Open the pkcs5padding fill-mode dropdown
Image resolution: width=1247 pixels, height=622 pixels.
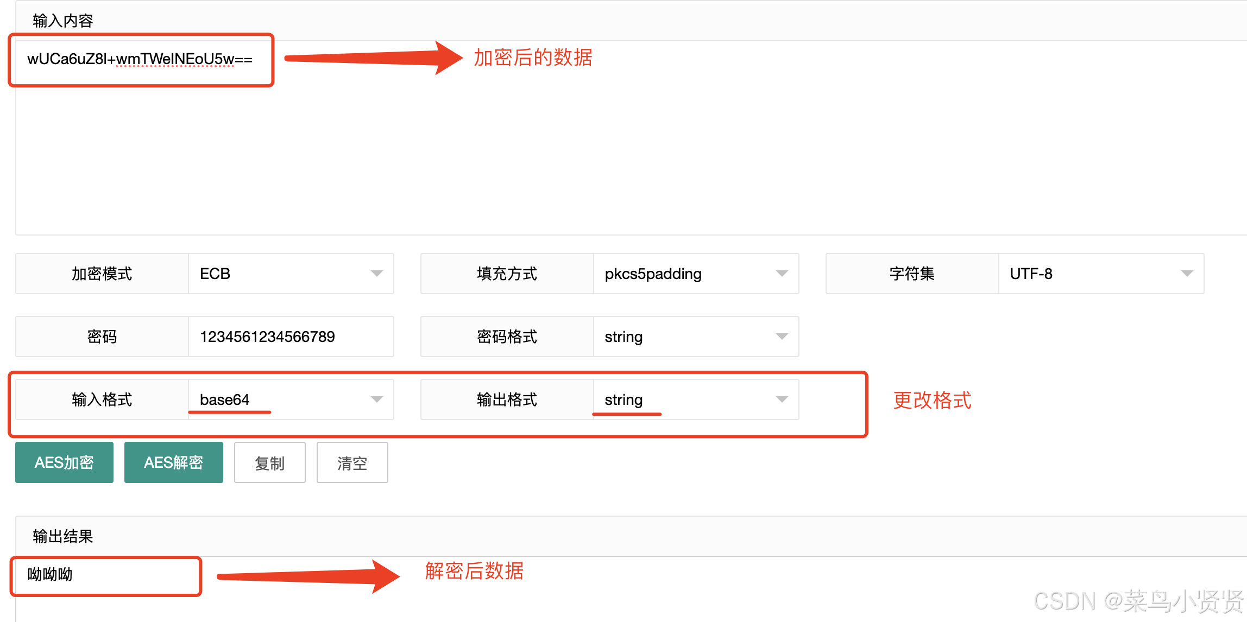[x=695, y=274]
